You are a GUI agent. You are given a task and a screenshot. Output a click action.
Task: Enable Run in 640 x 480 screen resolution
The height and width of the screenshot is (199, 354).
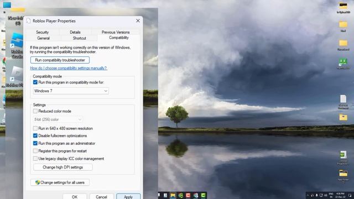(x=35, y=128)
